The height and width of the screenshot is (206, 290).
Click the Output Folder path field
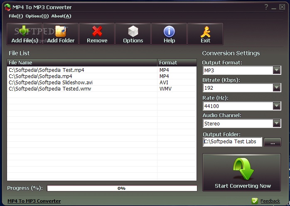(233, 142)
